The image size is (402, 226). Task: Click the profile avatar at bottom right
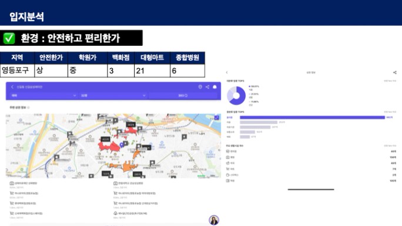[214, 220]
